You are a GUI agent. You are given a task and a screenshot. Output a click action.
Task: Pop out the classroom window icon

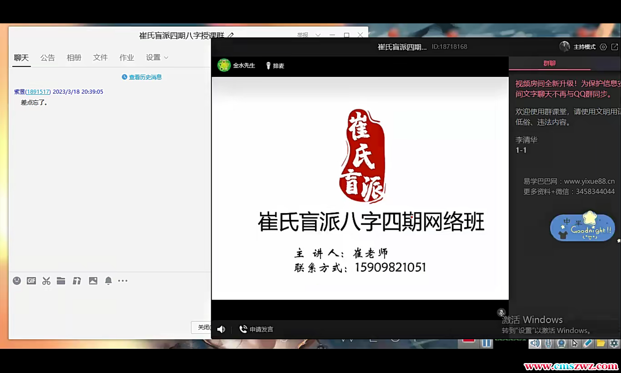[614, 47]
